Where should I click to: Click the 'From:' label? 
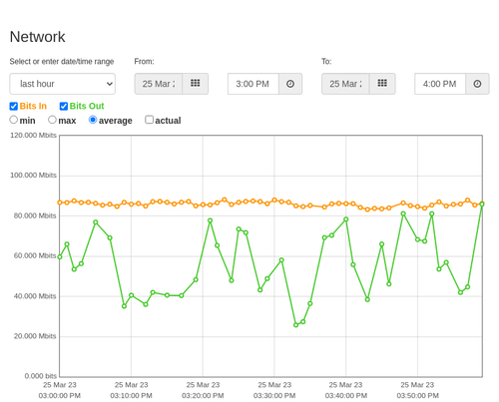click(x=144, y=62)
